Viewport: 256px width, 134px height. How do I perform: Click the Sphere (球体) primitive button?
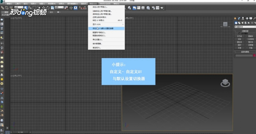tap(240, 39)
